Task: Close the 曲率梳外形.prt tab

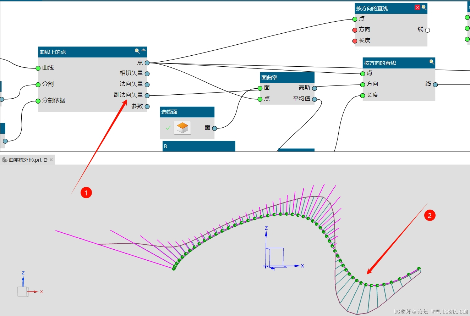Action: pos(51,160)
